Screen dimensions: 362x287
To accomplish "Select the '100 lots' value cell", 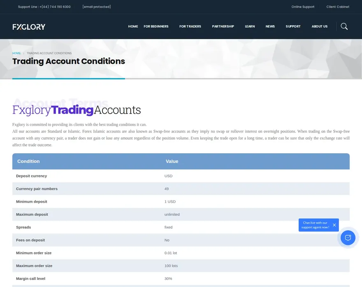I will (171, 266).
